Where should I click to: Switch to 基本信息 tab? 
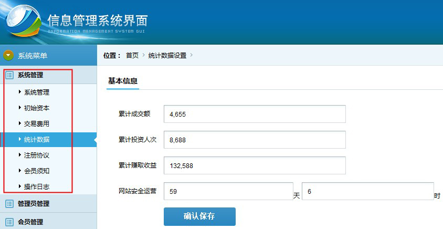(123, 81)
